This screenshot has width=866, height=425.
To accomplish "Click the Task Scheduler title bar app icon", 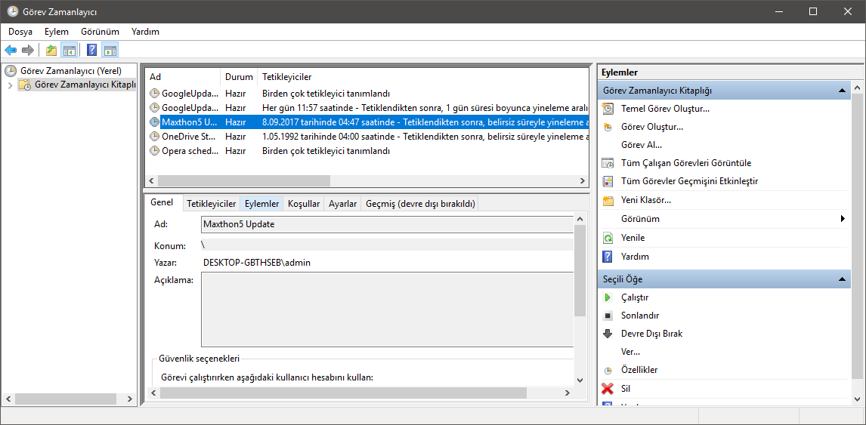I will coord(12,11).
